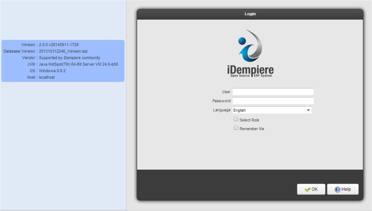Tick the Remember Me checkbox
Image resolution: width=372 pixels, height=211 pixels.
click(236, 128)
